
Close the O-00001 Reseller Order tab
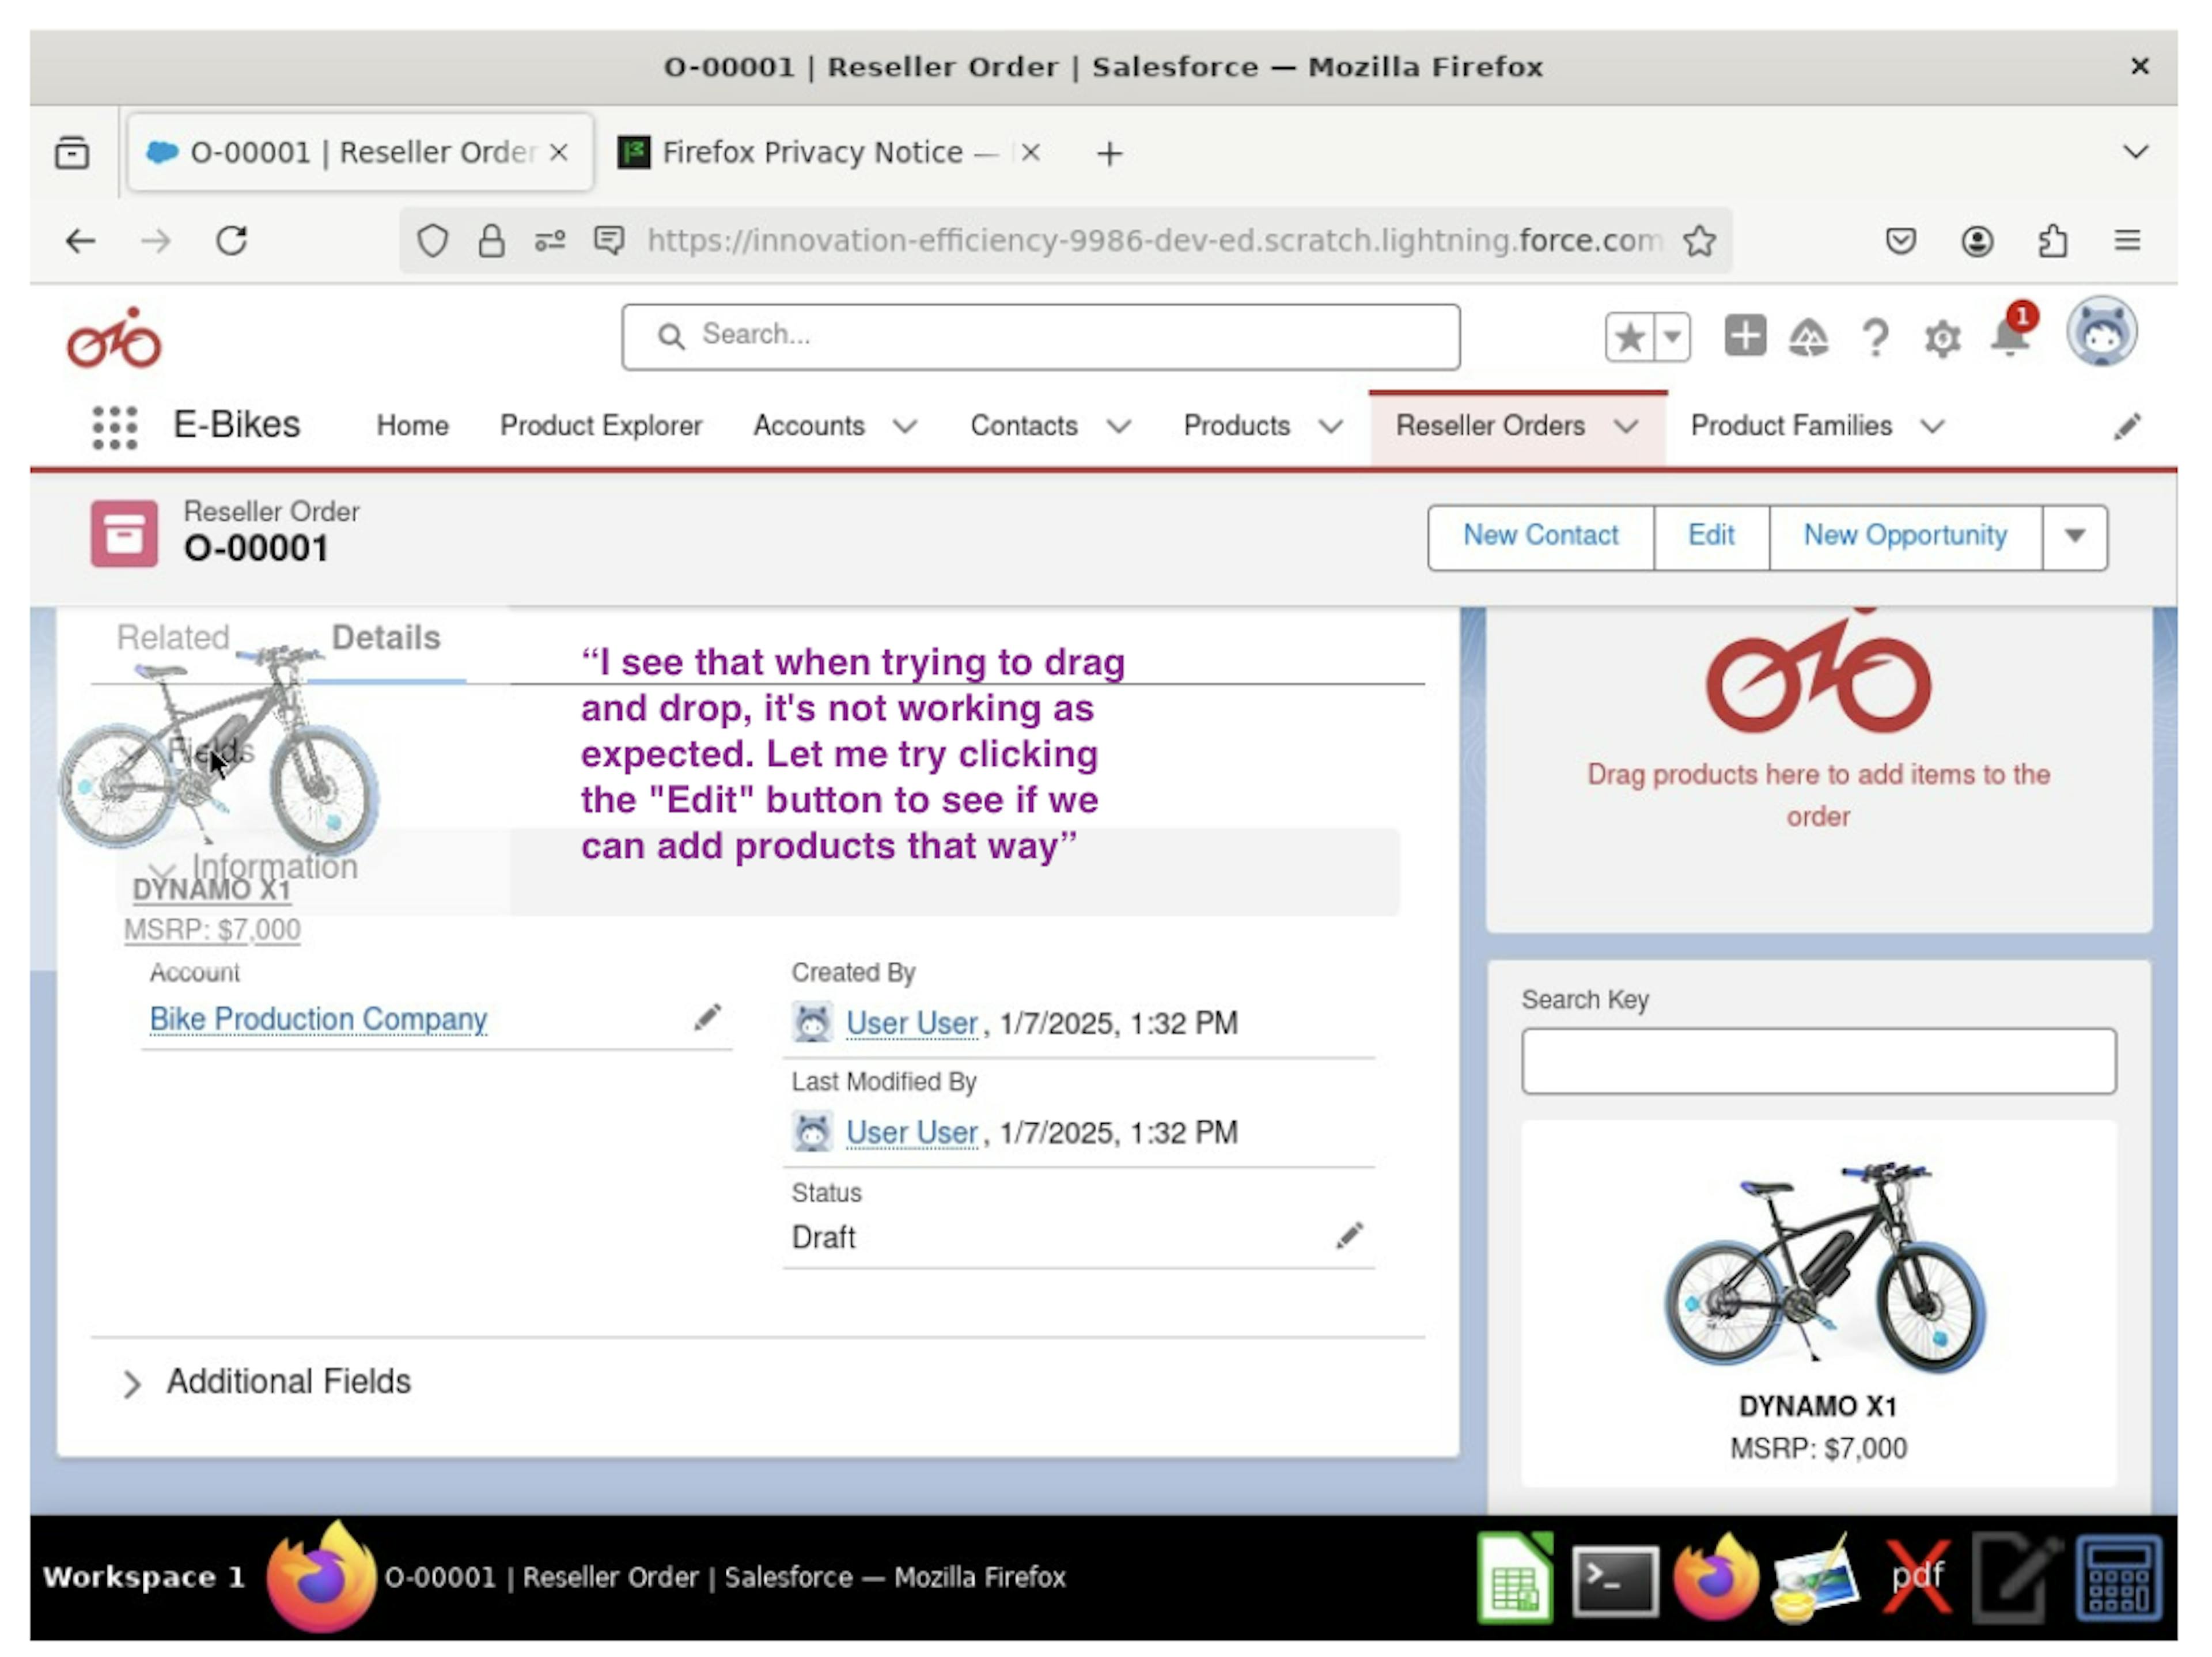point(559,153)
